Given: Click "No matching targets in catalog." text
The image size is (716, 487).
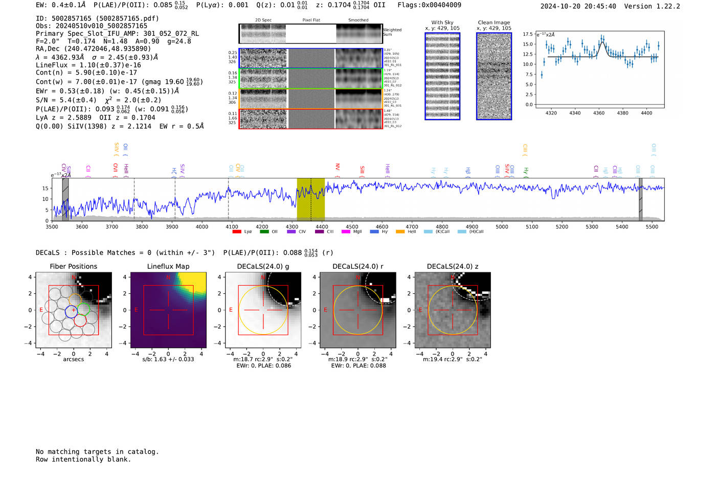Looking at the screenshot, I should [97, 452].
